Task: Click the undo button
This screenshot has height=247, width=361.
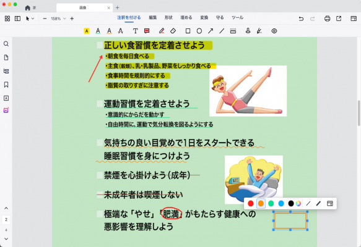Action: pyautogui.click(x=301, y=19)
